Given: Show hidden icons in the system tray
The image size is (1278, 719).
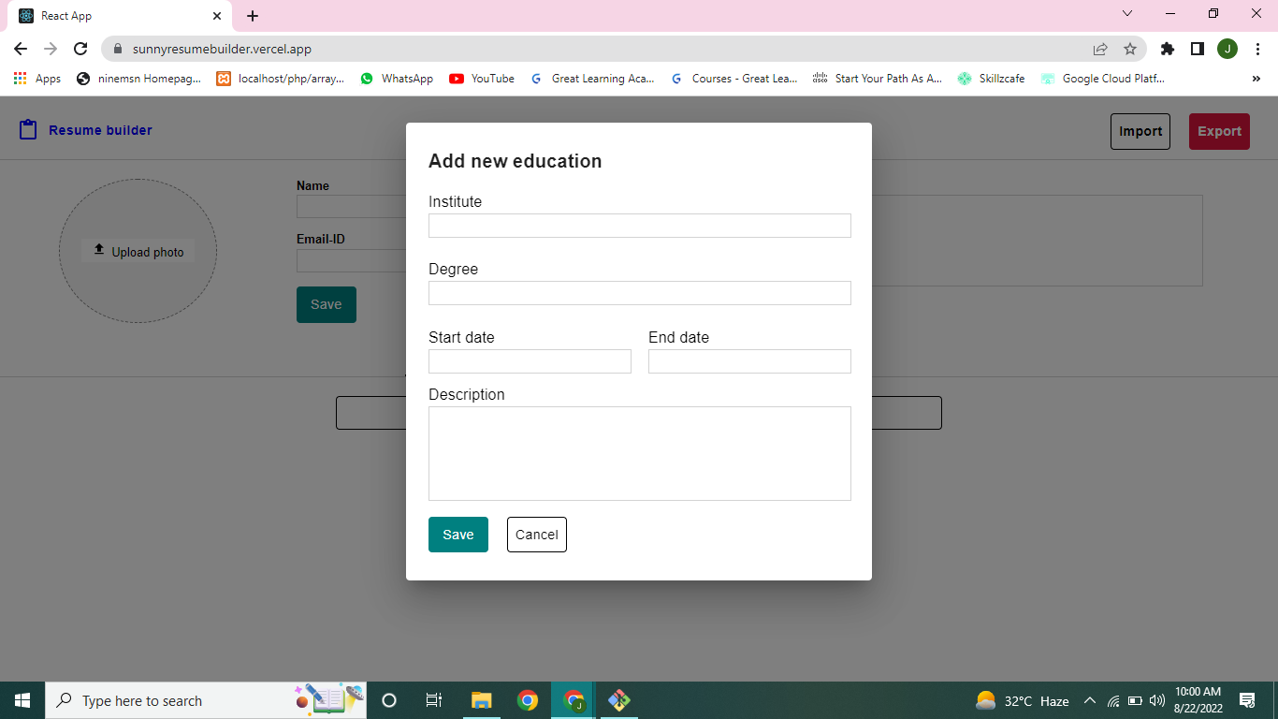Looking at the screenshot, I should pyautogui.click(x=1089, y=699).
